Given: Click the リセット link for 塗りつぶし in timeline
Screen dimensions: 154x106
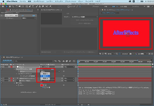Looking at the screenshot, I should pos(41,83).
